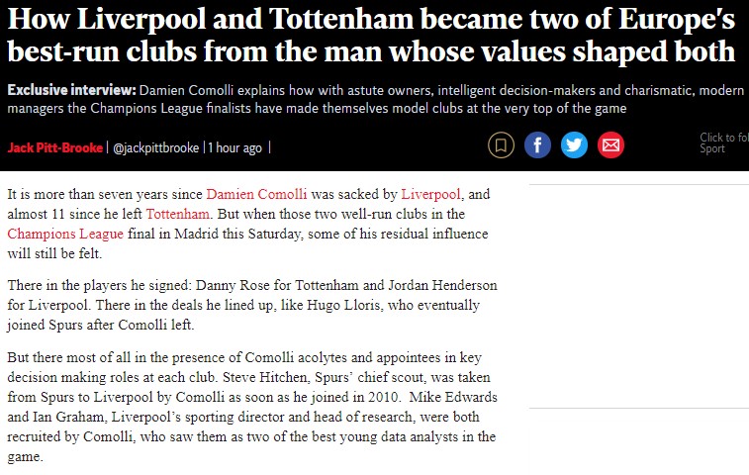Click the article headline text

click(371, 35)
